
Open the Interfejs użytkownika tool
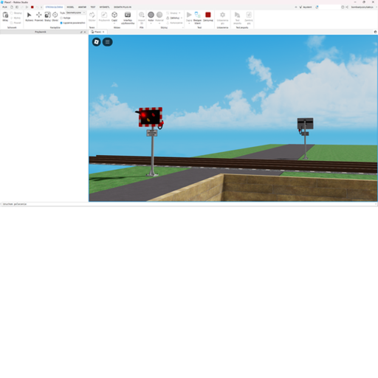coord(128,18)
